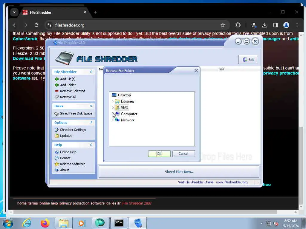Open Chrome Labs flask icon
The height and width of the screenshot is (229, 306).
254,25
